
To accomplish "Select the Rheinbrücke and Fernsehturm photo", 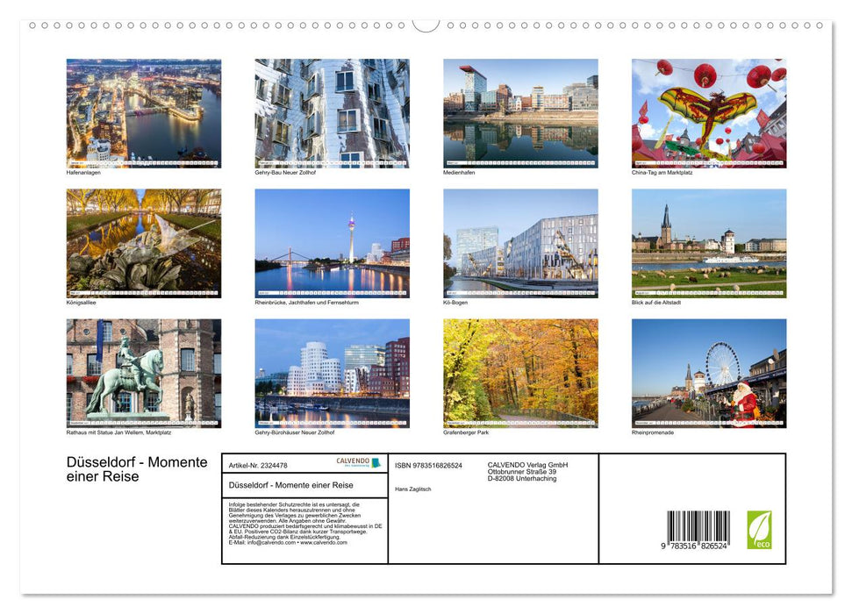I will tap(332, 243).
